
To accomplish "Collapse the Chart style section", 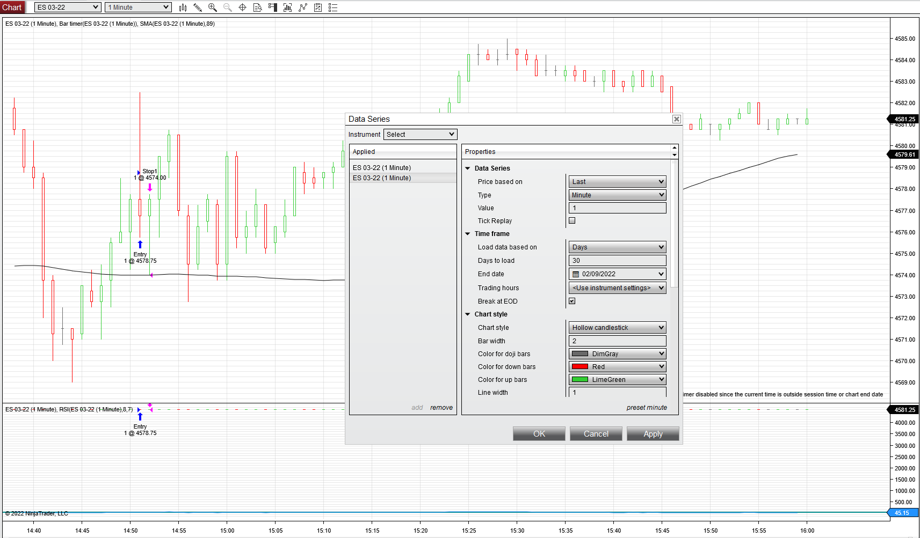I will (468, 314).
